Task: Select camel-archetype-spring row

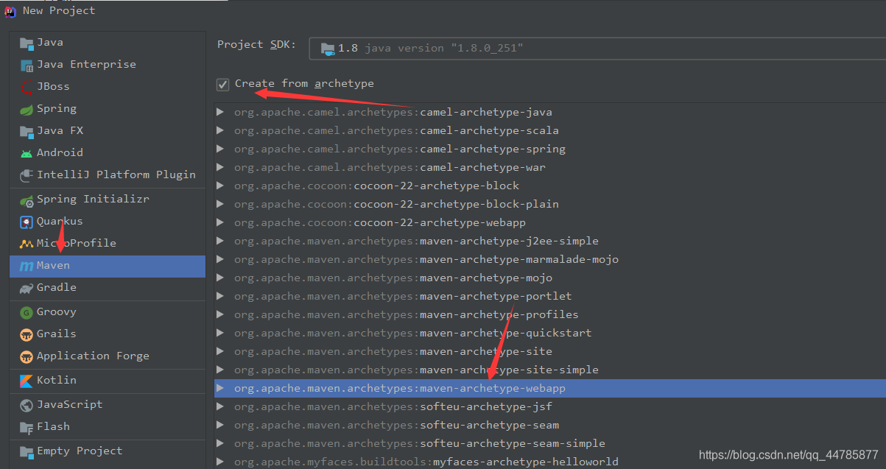Action: tap(550, 149)
